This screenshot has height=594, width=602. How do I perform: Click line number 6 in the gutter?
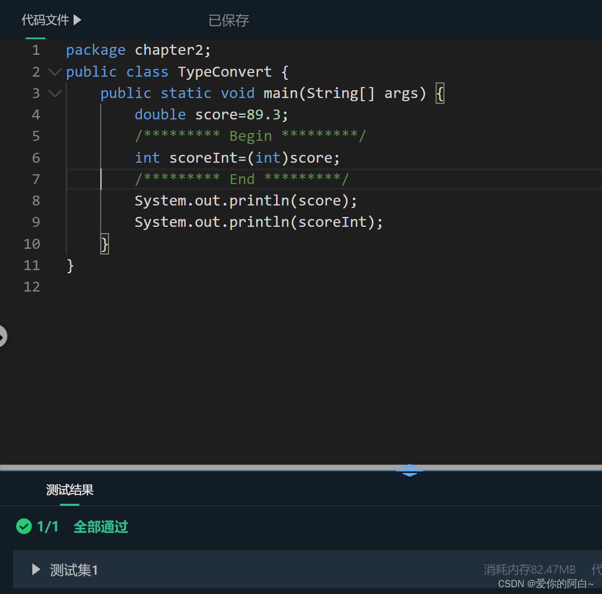coord(36,157)
